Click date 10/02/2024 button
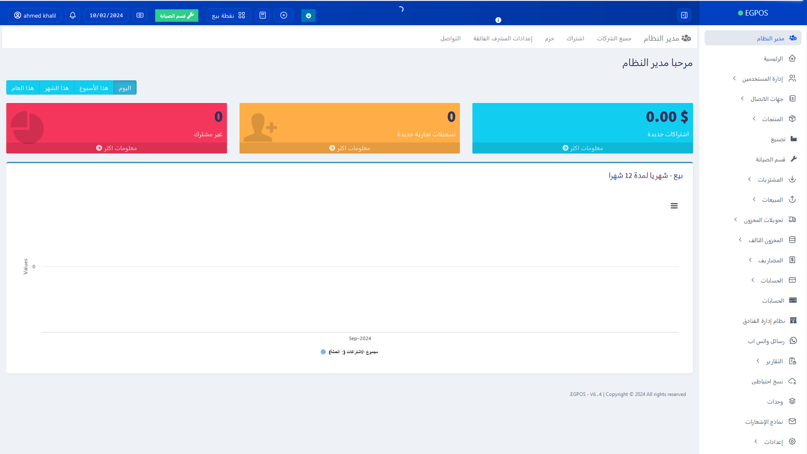 [106, 15]
